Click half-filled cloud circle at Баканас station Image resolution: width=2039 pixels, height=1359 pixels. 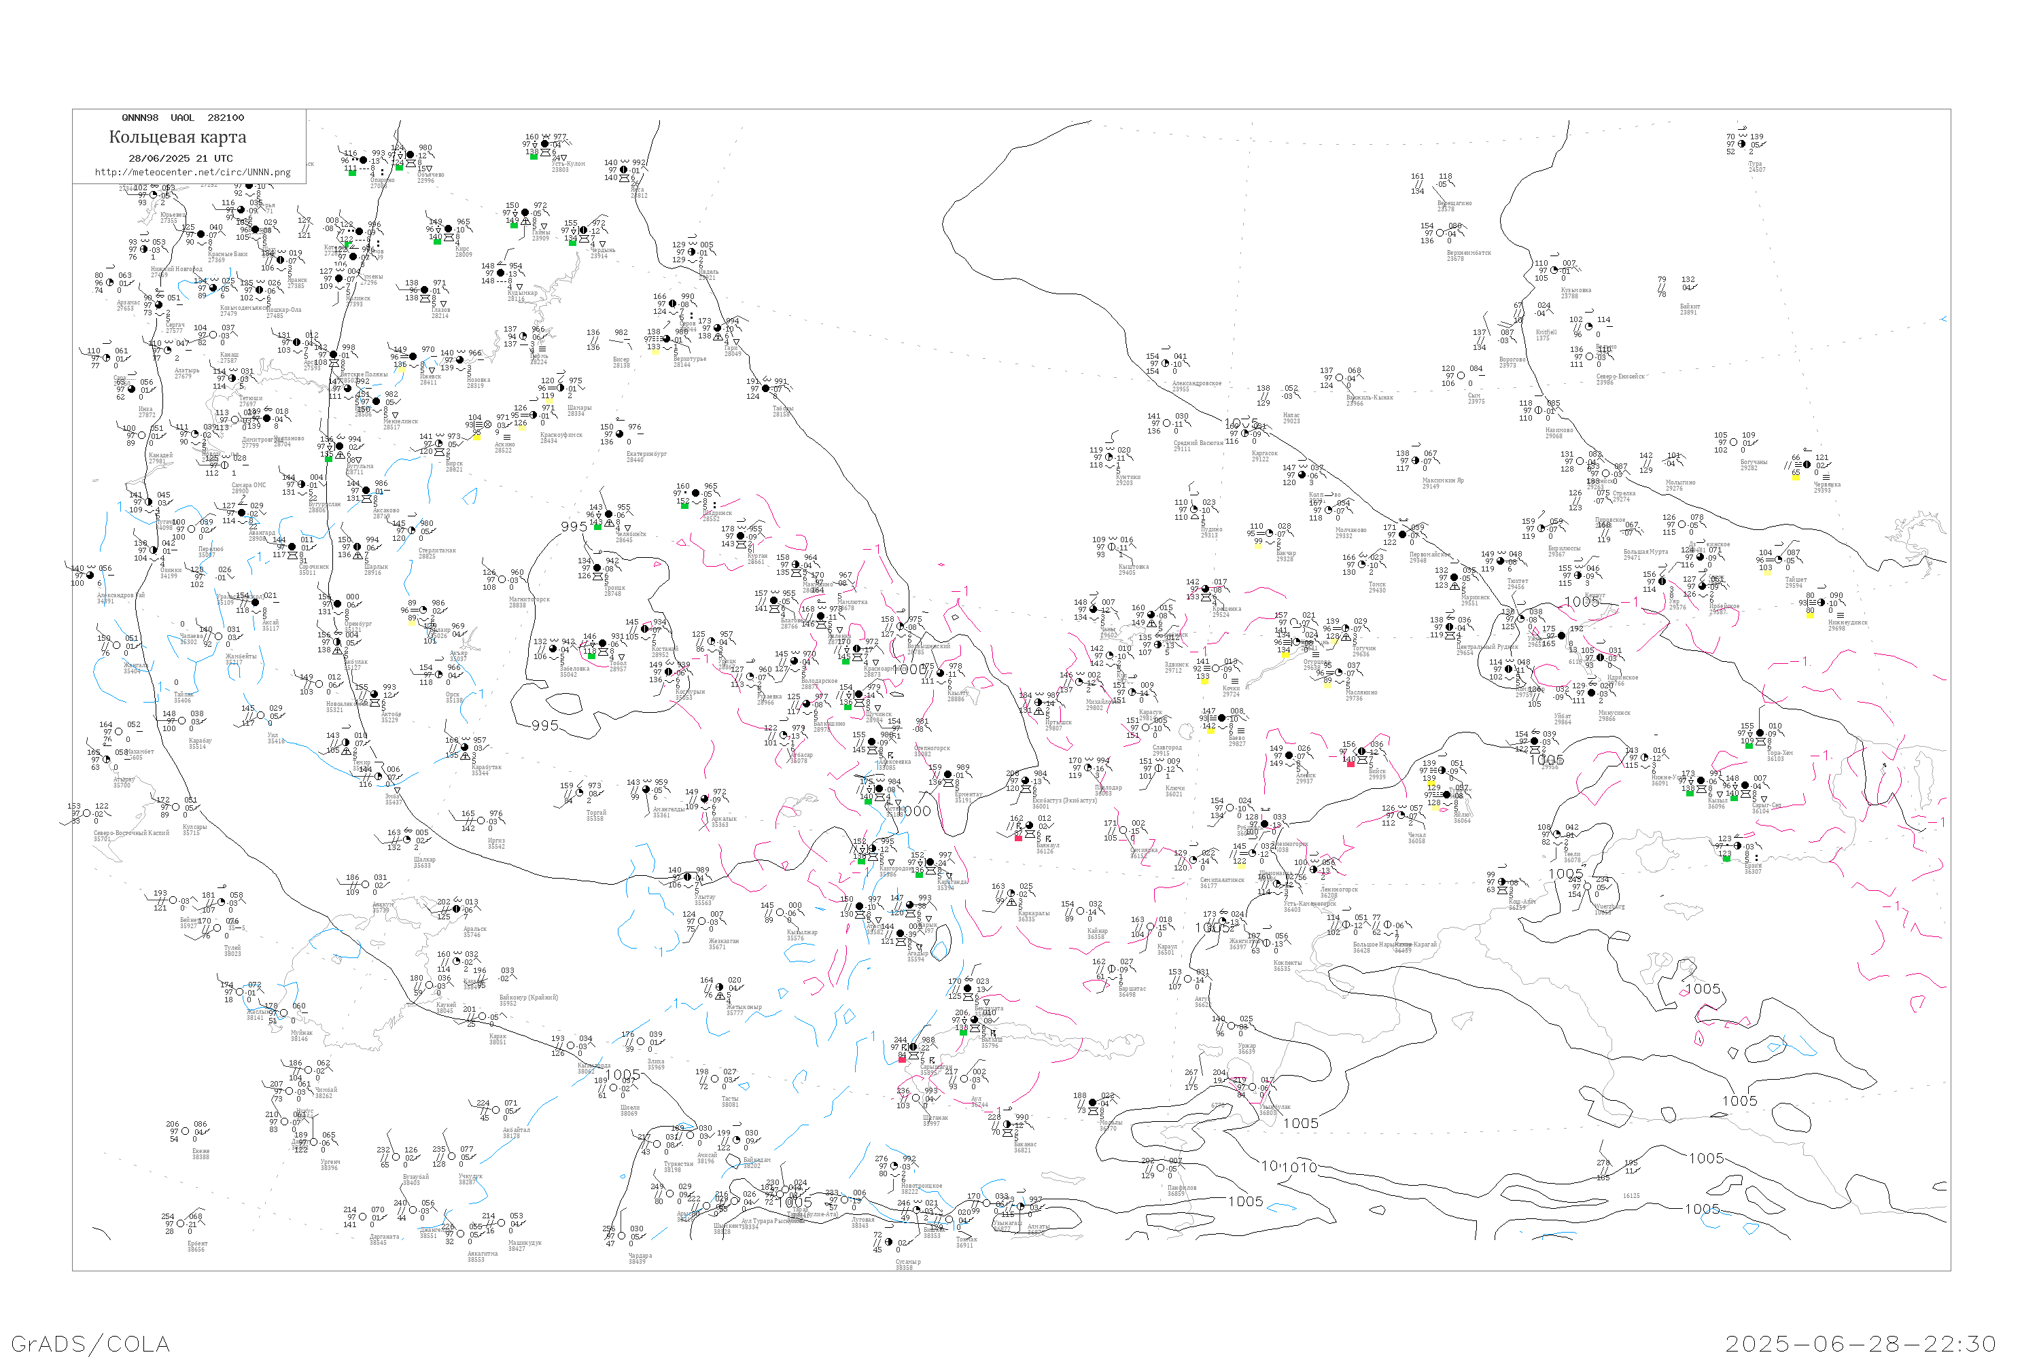pos(1007,1124)
